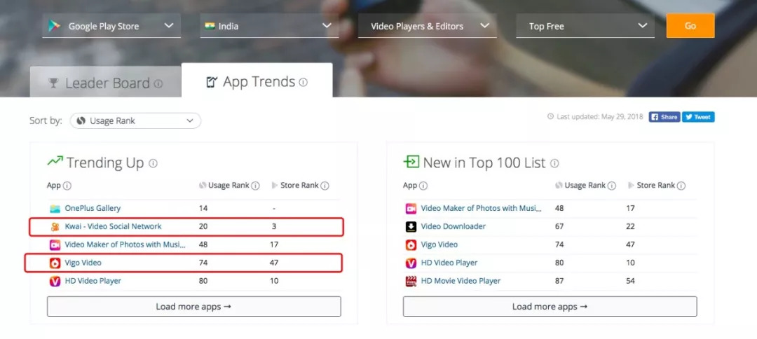Click the Kwai app icon
This screenshot has width=757, height=339.
tap(55, 227)
